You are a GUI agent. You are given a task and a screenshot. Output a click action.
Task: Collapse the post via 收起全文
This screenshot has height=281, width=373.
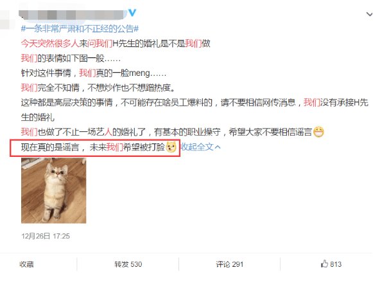196,147
